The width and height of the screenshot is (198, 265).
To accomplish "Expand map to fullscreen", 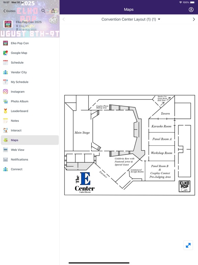I will pos(188,245).
